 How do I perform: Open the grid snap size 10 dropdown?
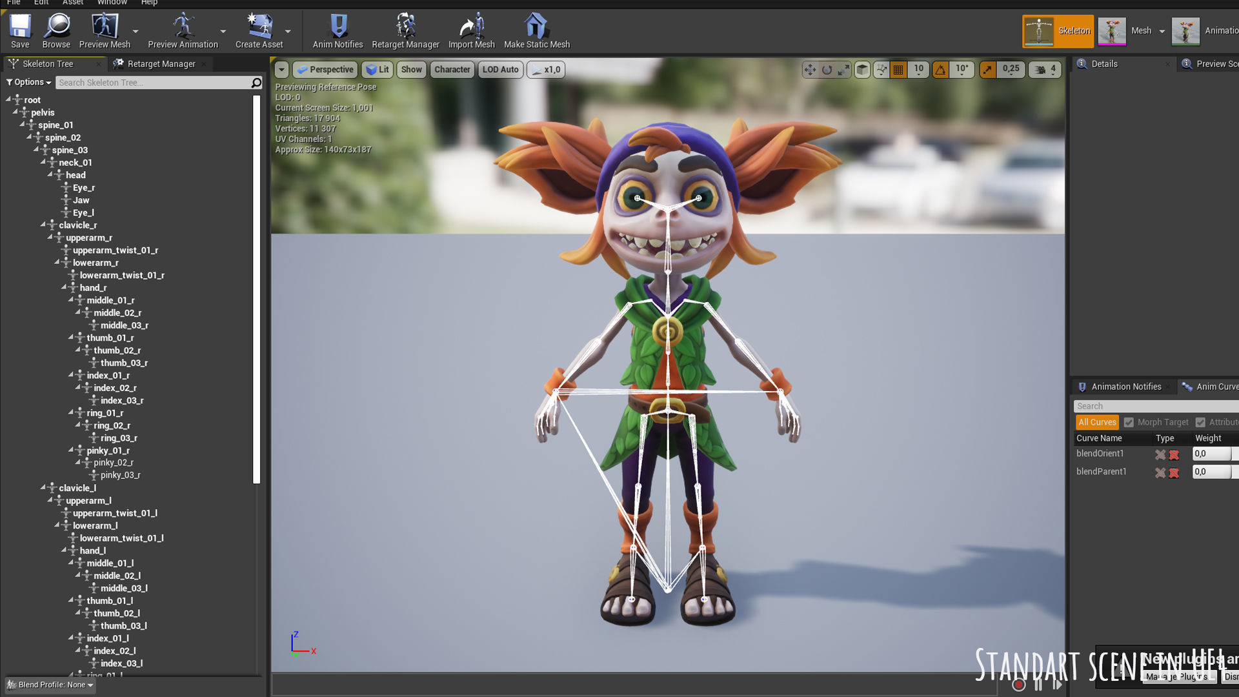918,70
